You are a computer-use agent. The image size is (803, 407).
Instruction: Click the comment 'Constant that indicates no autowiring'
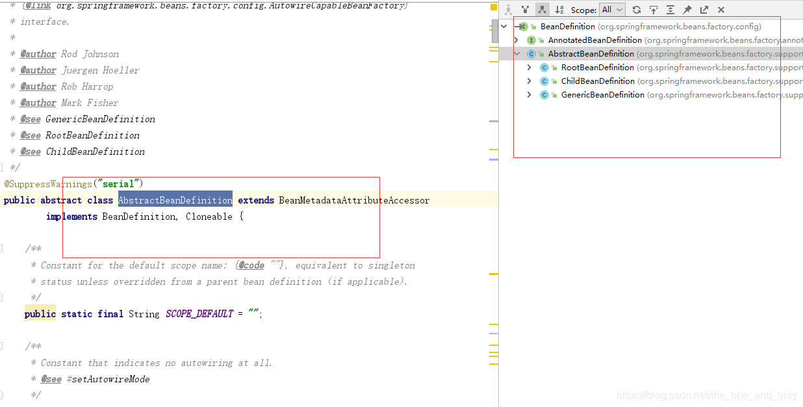(x=157, y=363)
